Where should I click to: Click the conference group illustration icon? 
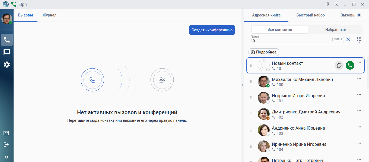coord(162,80)
